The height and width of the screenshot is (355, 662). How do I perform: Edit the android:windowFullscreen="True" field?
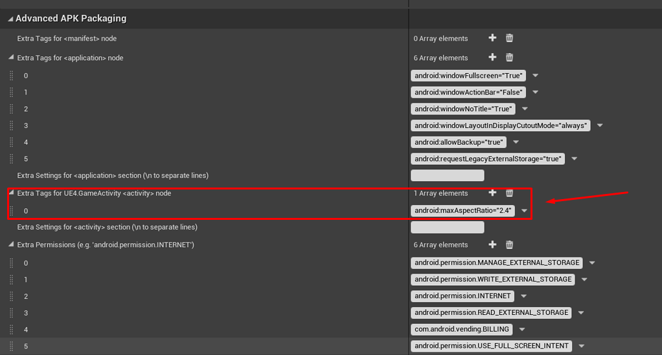tap(468, 76)
